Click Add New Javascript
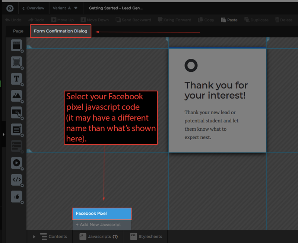This screenshot has height=243, width=298. coord(102,225)
